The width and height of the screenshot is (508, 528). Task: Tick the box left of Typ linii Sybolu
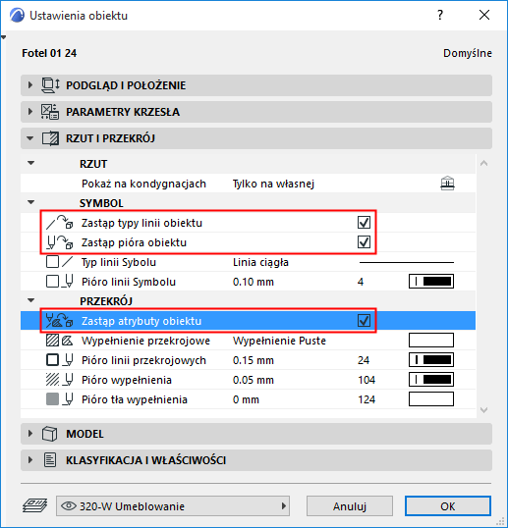(x=52, y=262)
